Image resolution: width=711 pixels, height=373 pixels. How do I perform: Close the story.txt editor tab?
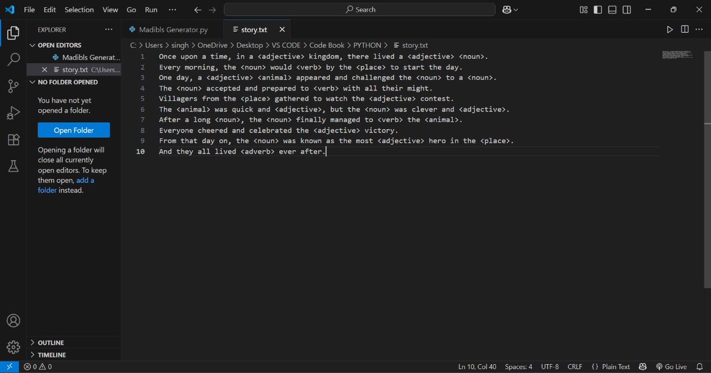pyautogui.click(x=282, y=29)
